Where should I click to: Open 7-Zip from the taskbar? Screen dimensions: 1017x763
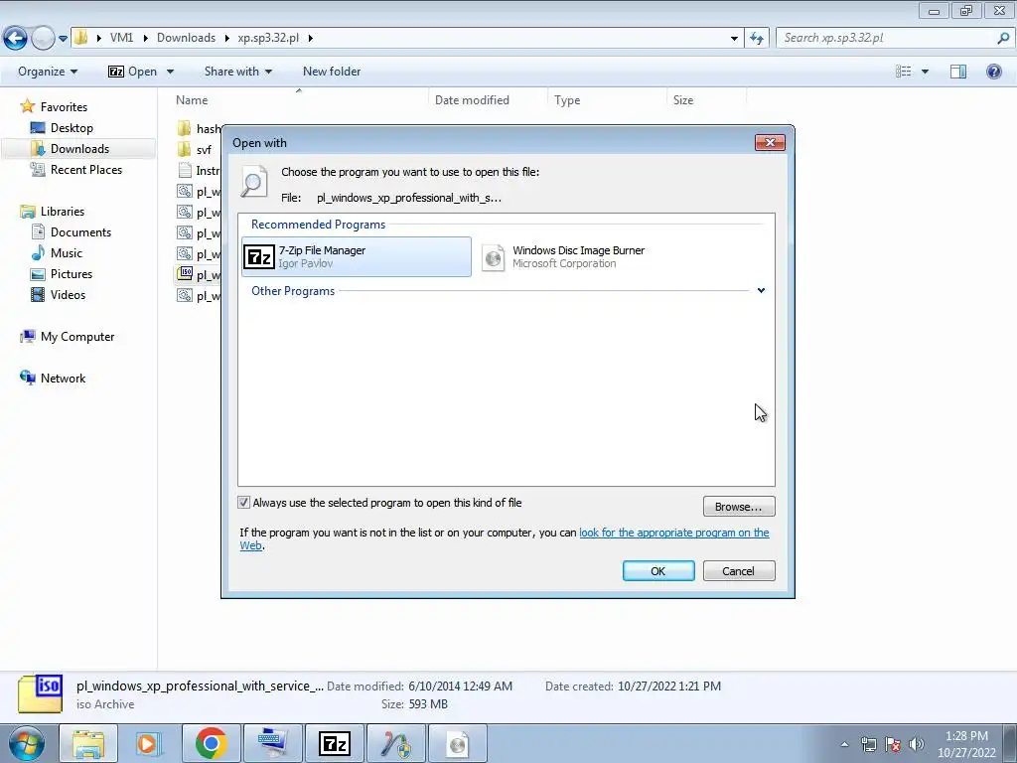334,743
